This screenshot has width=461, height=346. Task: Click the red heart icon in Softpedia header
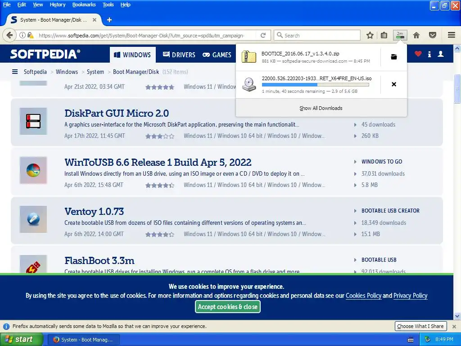pyautogui.click(x=418, y=54)
